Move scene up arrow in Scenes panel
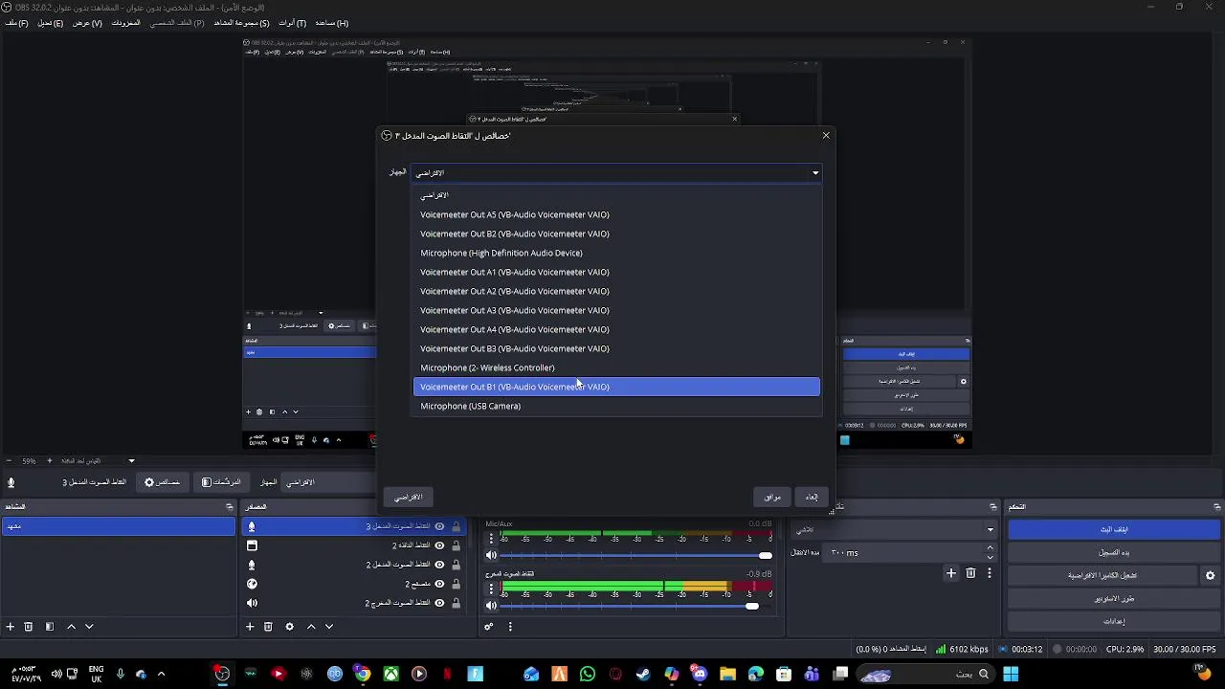Screen dimensions: 1225x689 [x=71, y=627]
